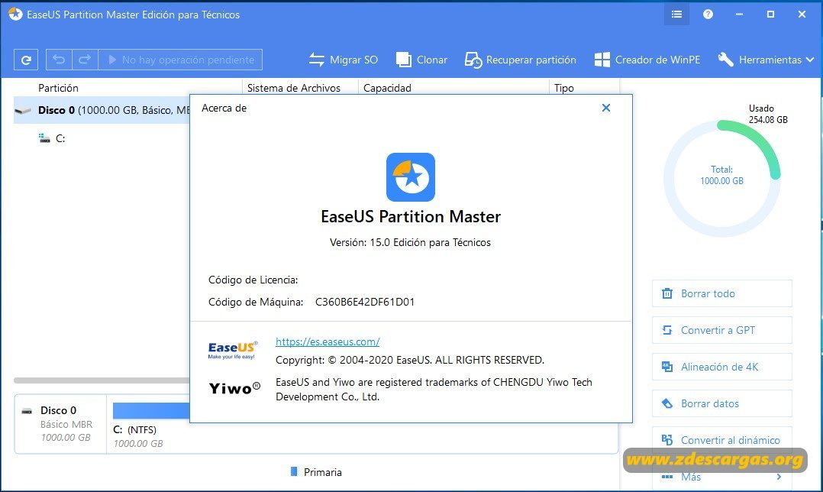
Task: Click the undo arrow in toolbar
Action: pos(59,60)
